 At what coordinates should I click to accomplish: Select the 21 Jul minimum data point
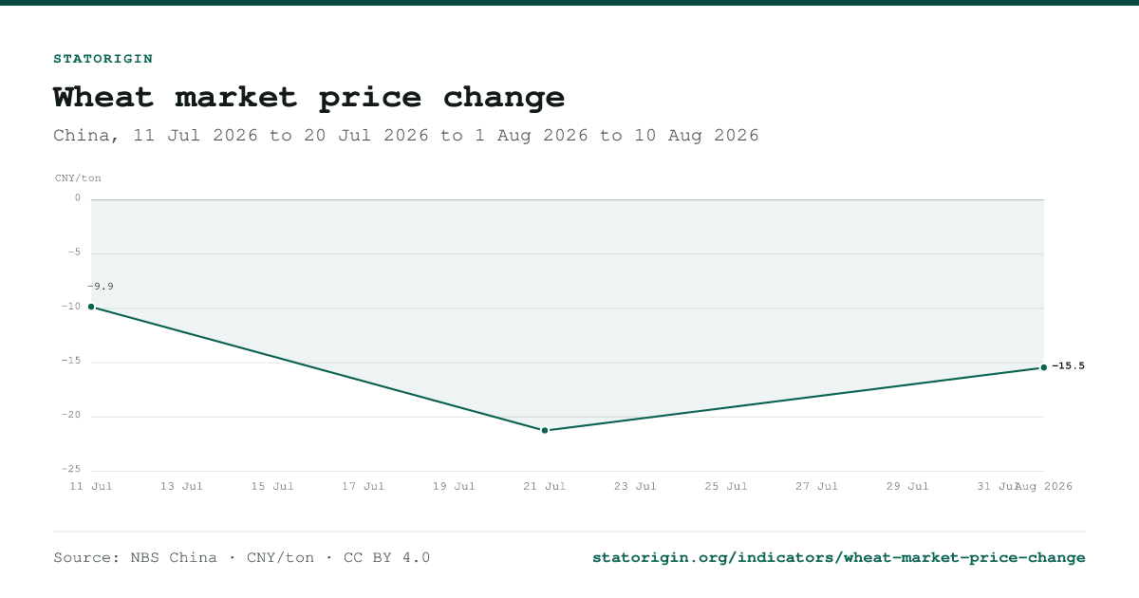(545, 430)
